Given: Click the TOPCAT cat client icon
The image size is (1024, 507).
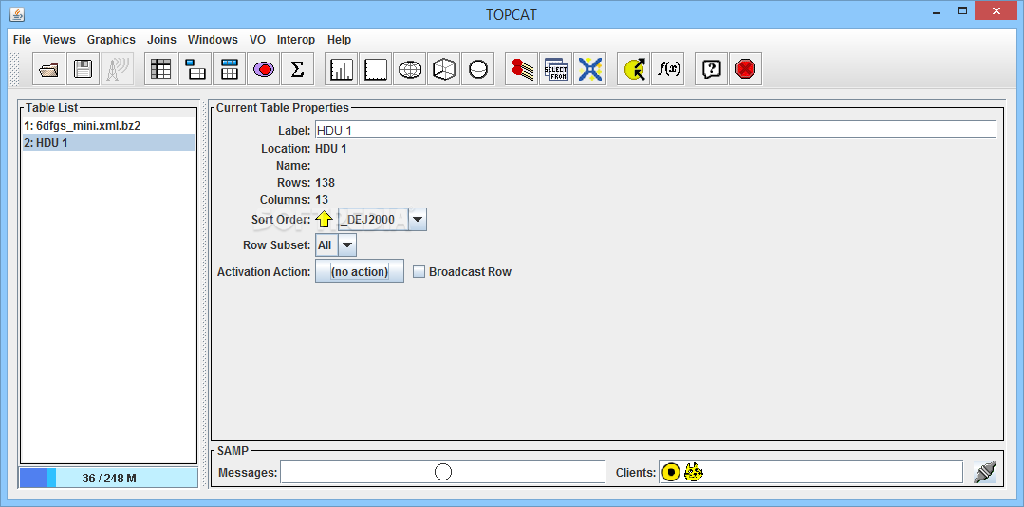Looking at the screenshot, I should (693, 472).
